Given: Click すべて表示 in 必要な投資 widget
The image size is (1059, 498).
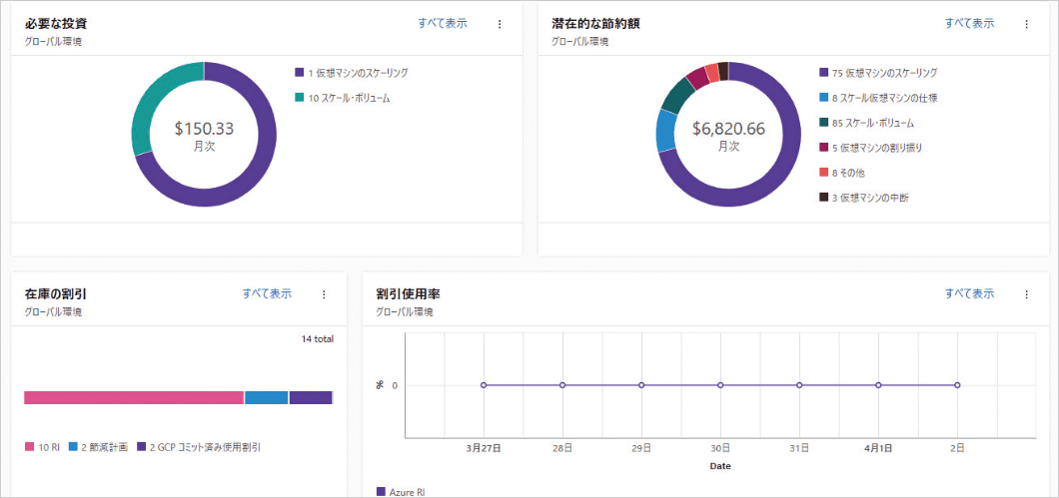Looking at the screenshot, I should (x=443, y=23).
